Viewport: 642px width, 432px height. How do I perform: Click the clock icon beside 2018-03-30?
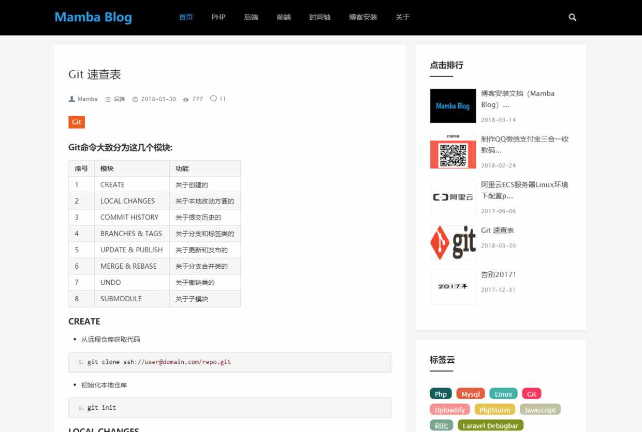136,99
